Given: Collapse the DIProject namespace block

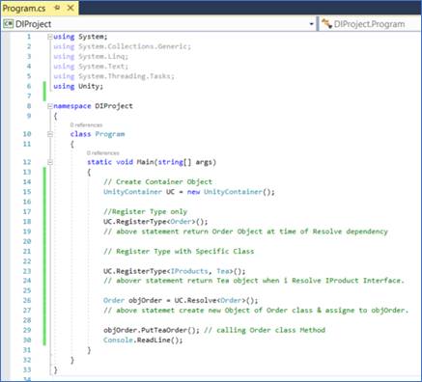Looking at the screenshot, I should pos(50,106).
